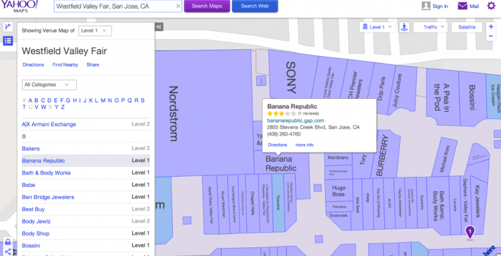This screenshot has width=501, height=256.
Task: Click the print icon in sidebar
Action: coord(8,242)
